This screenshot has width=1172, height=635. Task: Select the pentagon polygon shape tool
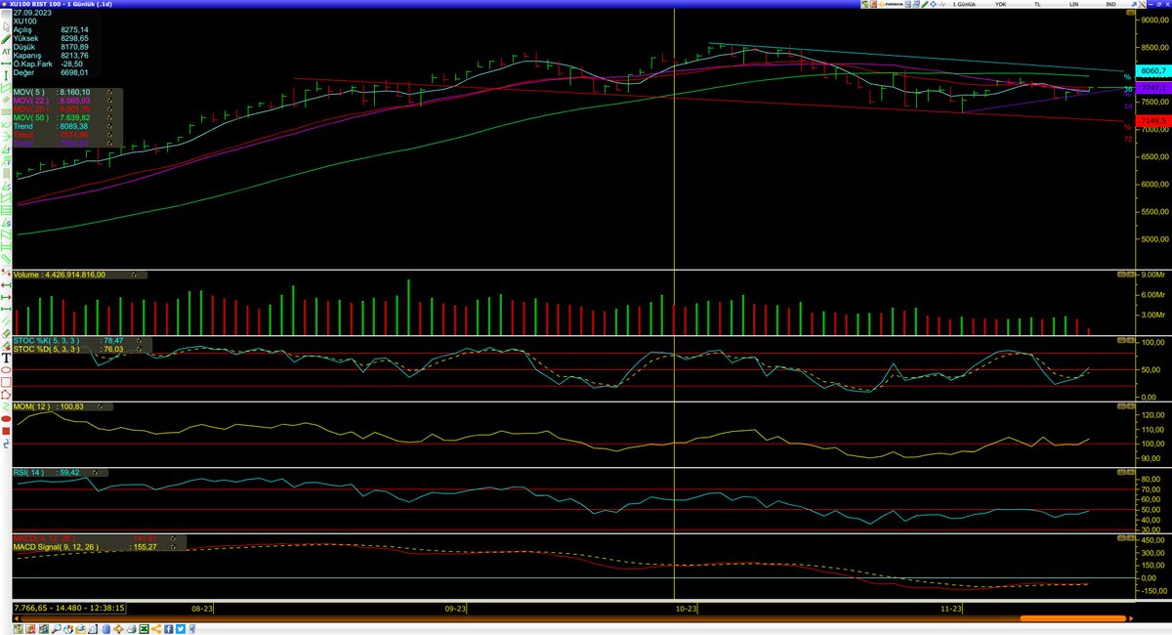(8, 395)
